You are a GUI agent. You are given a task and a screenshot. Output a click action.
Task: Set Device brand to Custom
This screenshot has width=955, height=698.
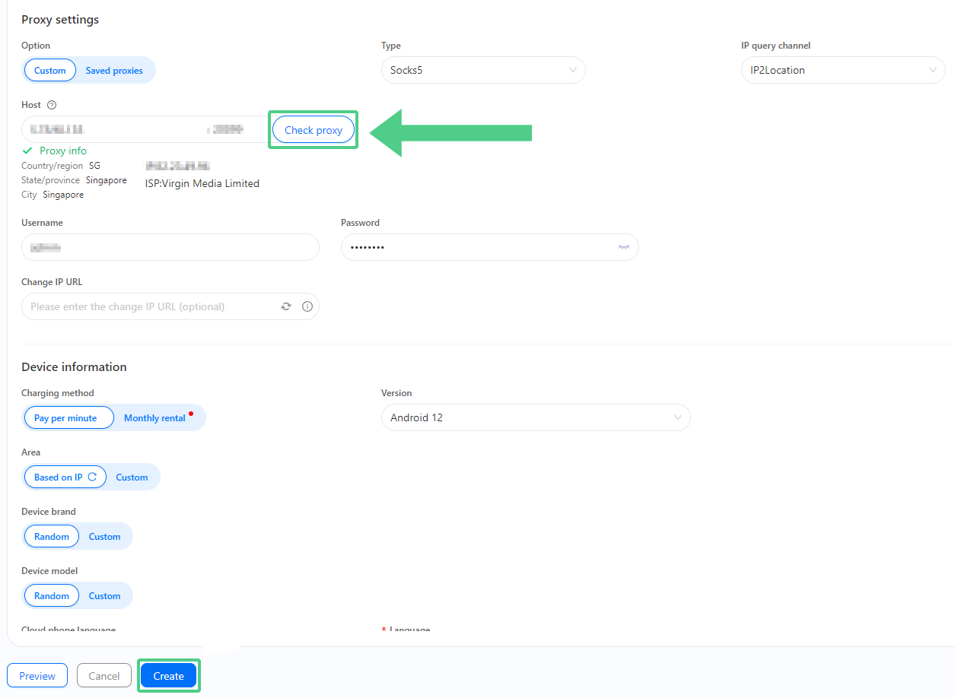click(x=104, y=536)
